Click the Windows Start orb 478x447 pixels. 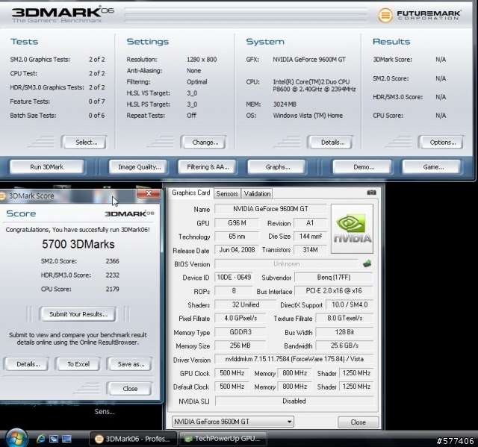16,439
